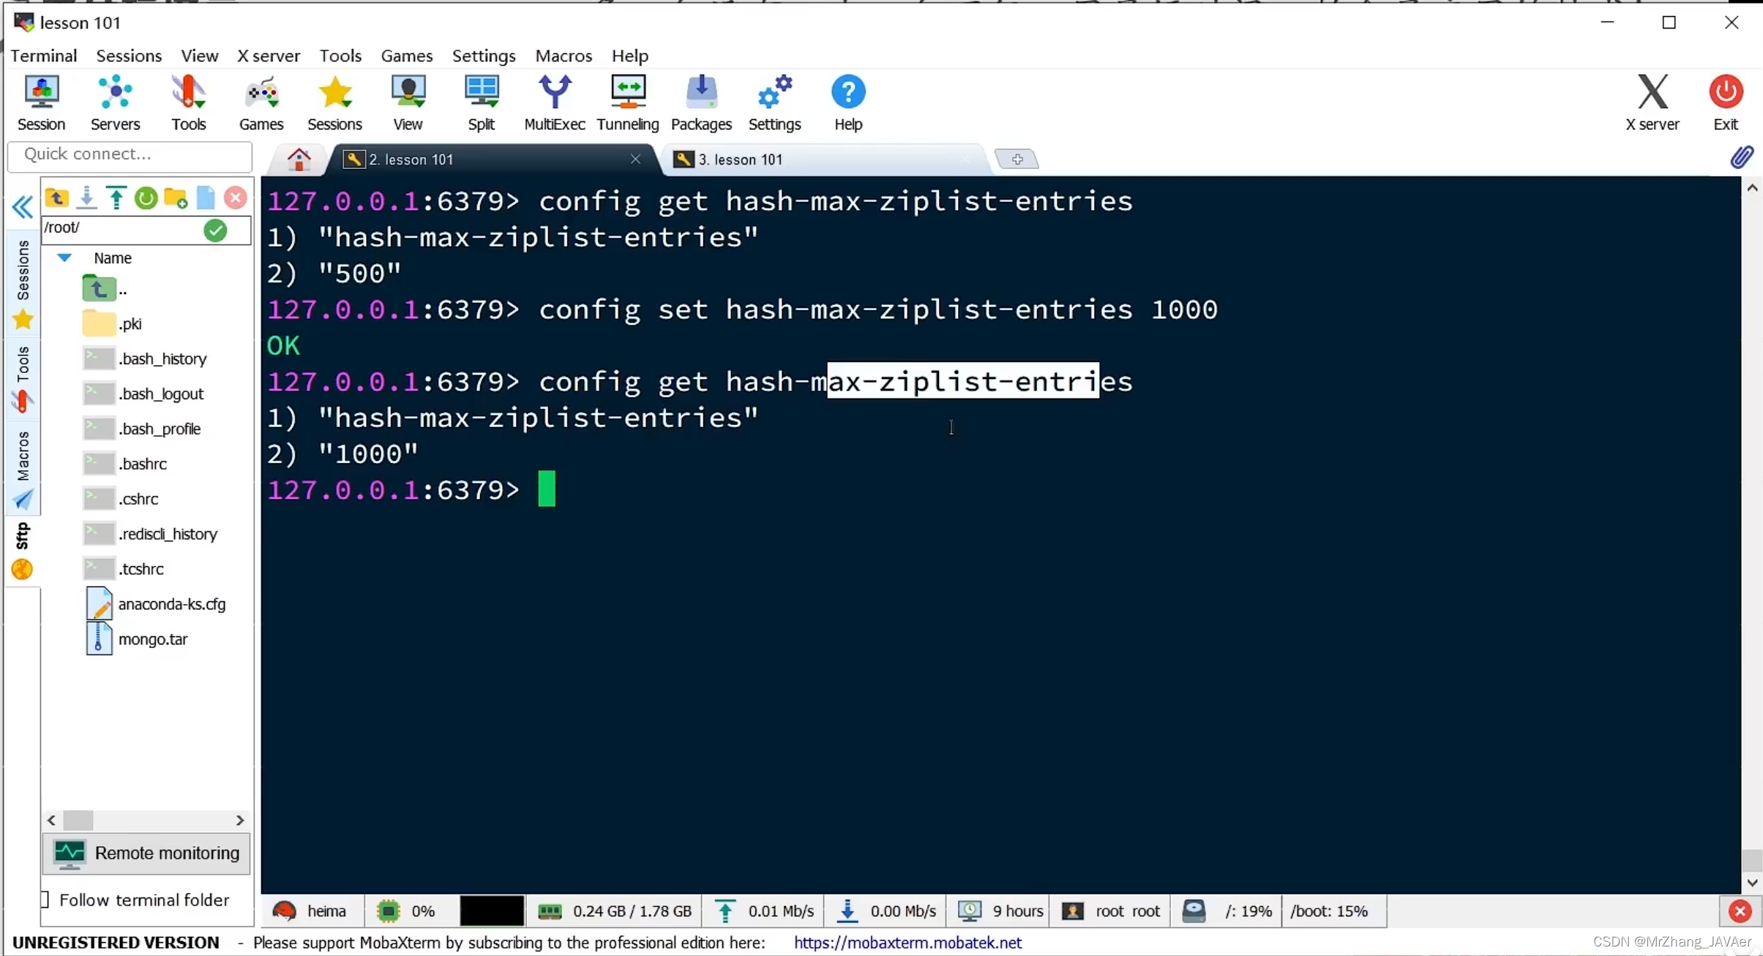Confirm /root/ path with green check
This screenshot has height=956, width=1763.
pyautogui.click(x=215, y=230)
